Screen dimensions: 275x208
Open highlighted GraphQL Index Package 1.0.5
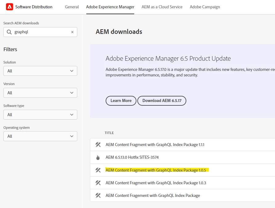click(156, 170)
